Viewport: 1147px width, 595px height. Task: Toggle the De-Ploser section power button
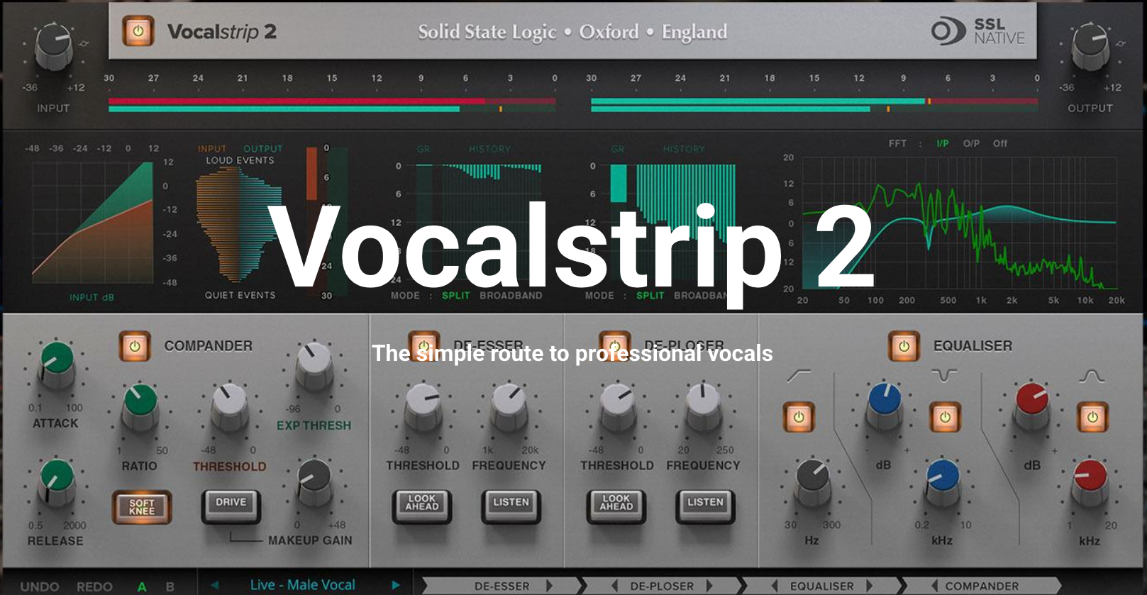[614, 345]
